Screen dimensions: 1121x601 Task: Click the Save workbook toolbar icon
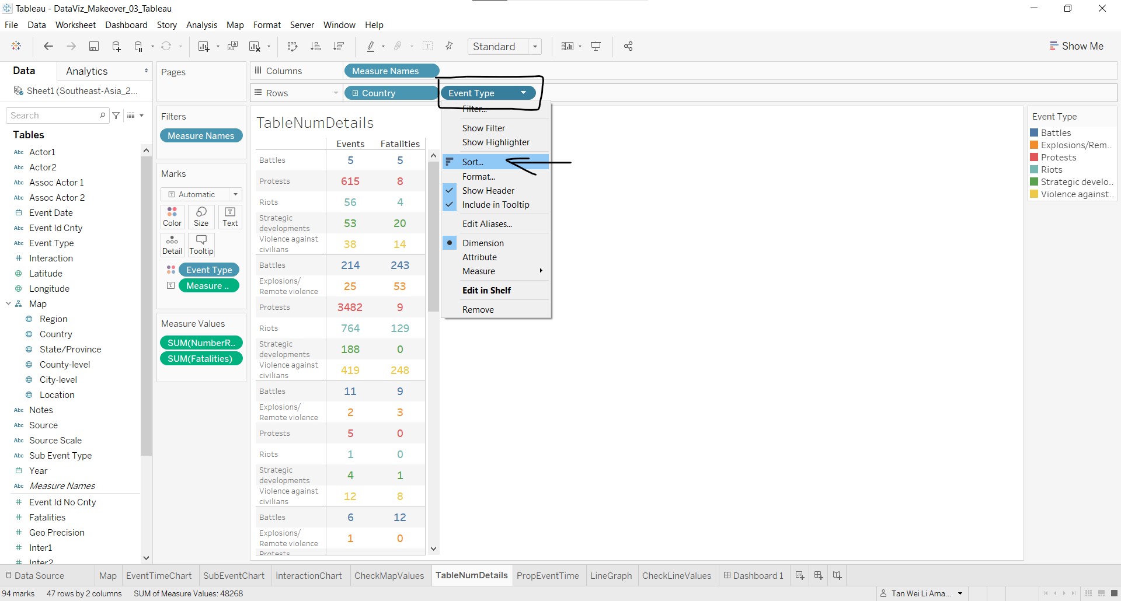point(93,47)
